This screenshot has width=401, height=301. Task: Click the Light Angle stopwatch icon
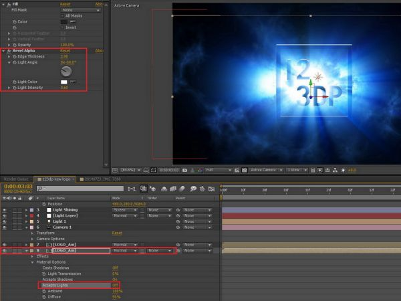point(15,62)
